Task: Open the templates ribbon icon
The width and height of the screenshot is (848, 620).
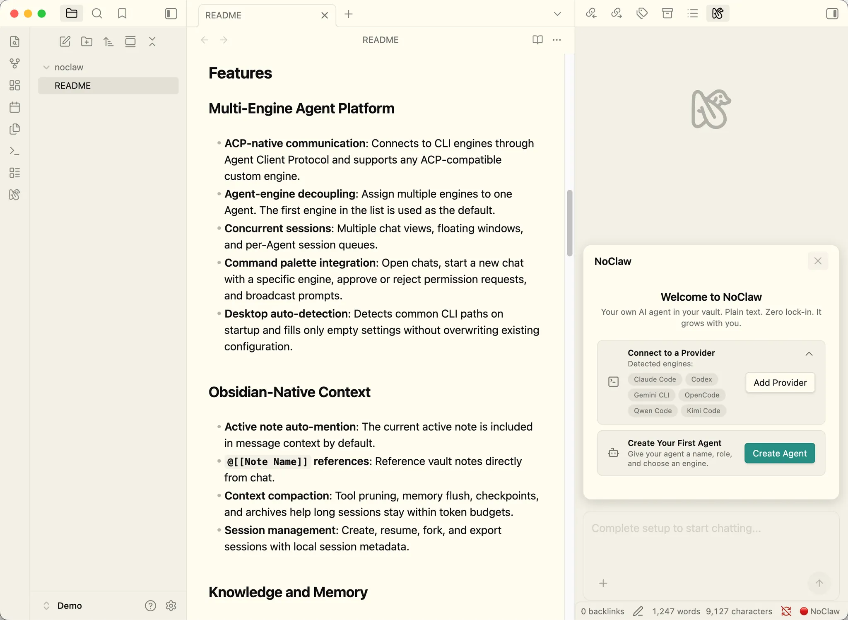Action: pyautogui.click(x=14, y=129)
